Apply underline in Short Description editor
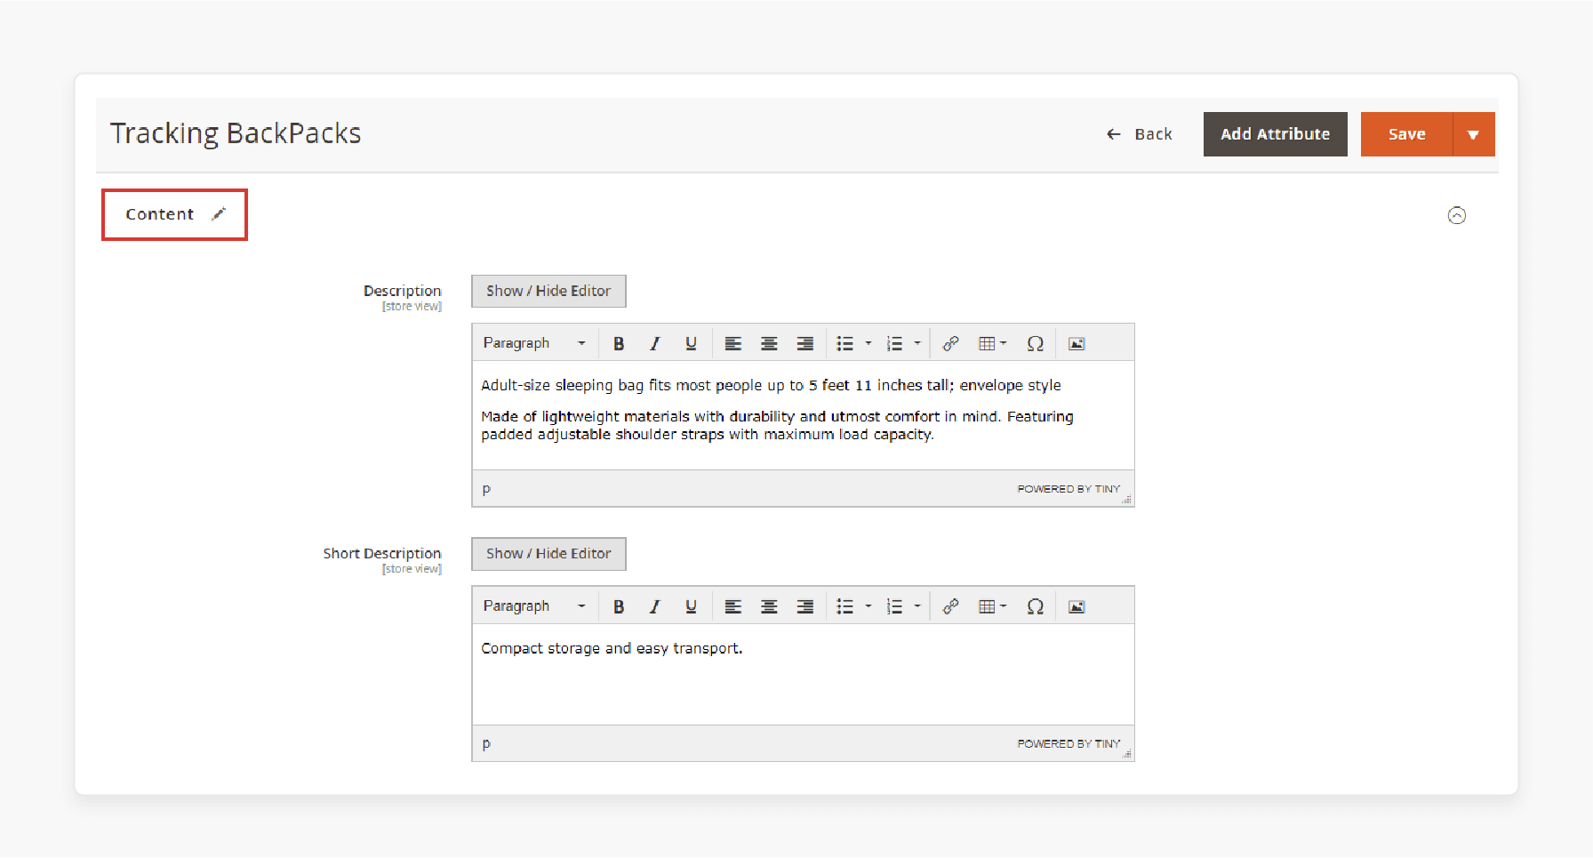This screenshot has width=1593, height=858. [x=691, y=606]
